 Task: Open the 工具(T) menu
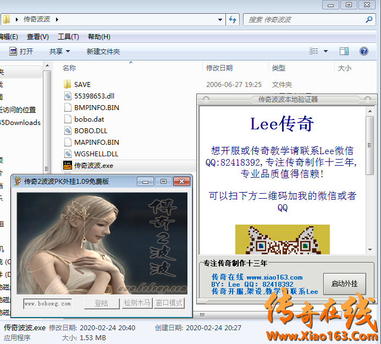coord(68,37)
